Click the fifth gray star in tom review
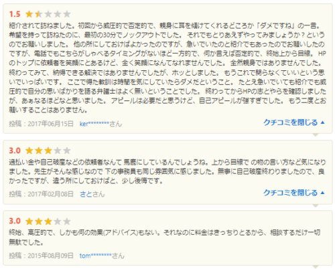This screenshot has width=335, height=269. 67,221
